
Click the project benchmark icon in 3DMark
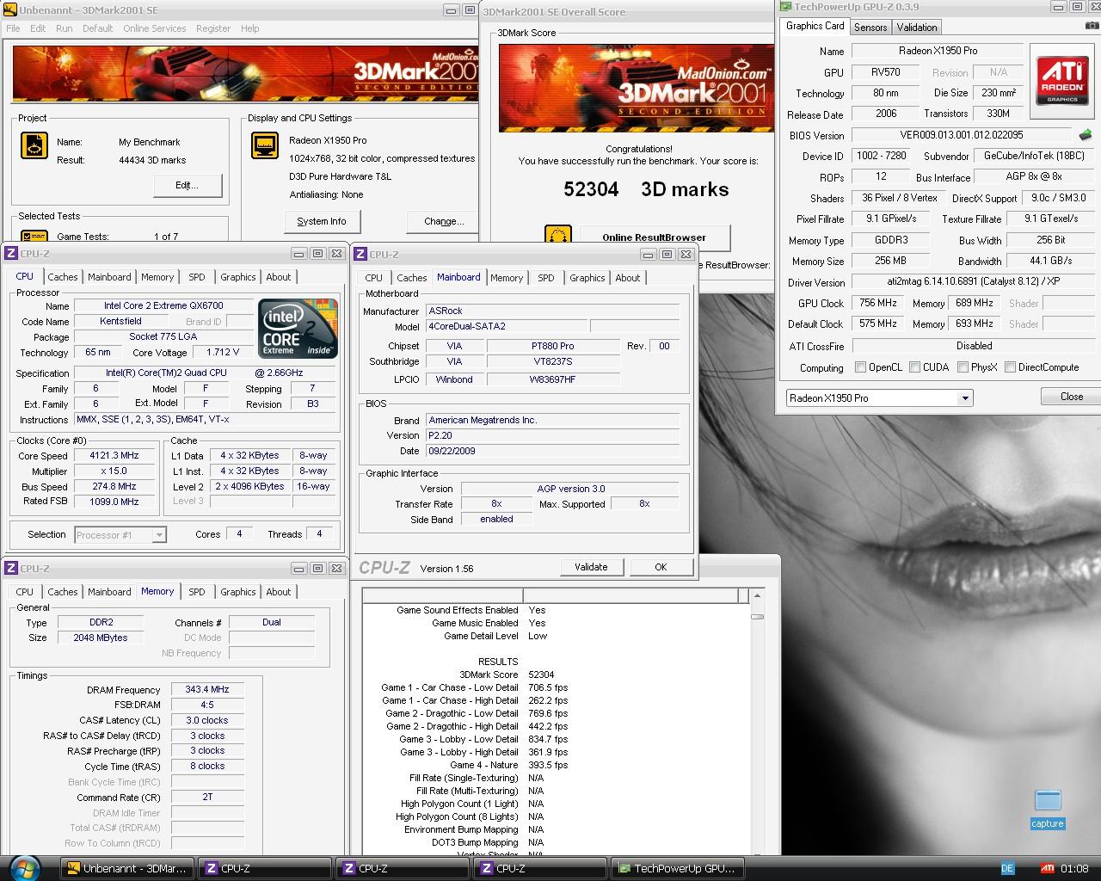[34, 145]
